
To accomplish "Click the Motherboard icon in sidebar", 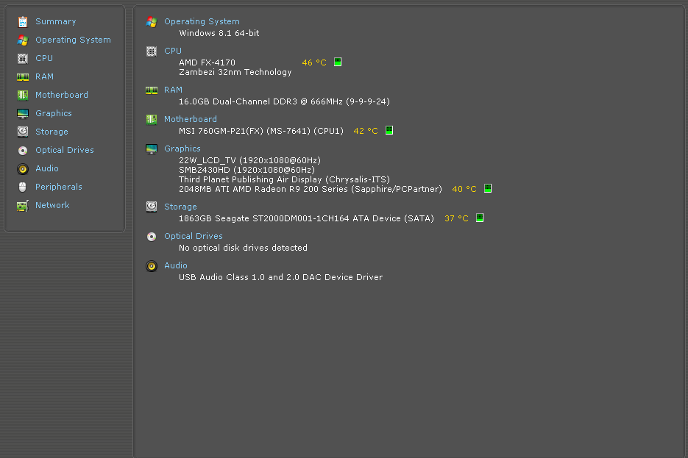I will [x=23, y=95].
